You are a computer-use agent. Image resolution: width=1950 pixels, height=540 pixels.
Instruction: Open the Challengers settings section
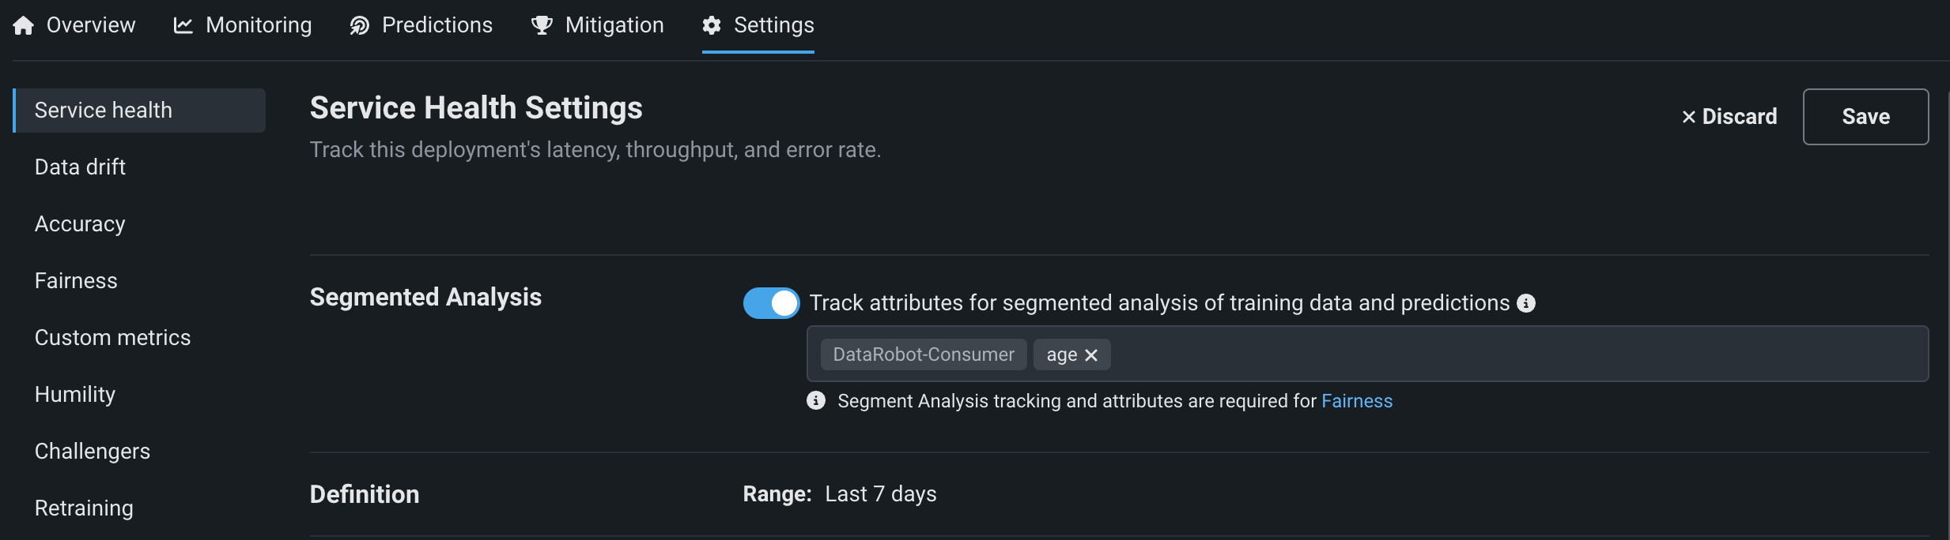click(93, 452)
